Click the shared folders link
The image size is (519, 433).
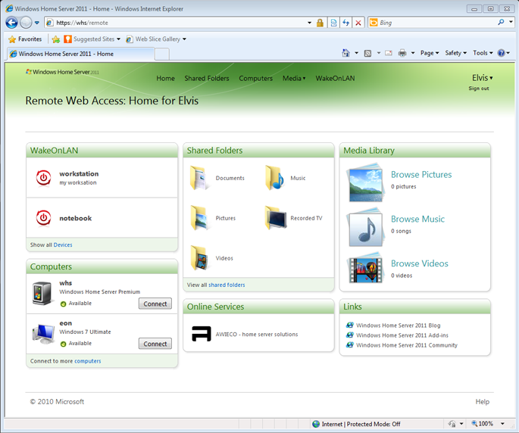click(x=227, y=285)
